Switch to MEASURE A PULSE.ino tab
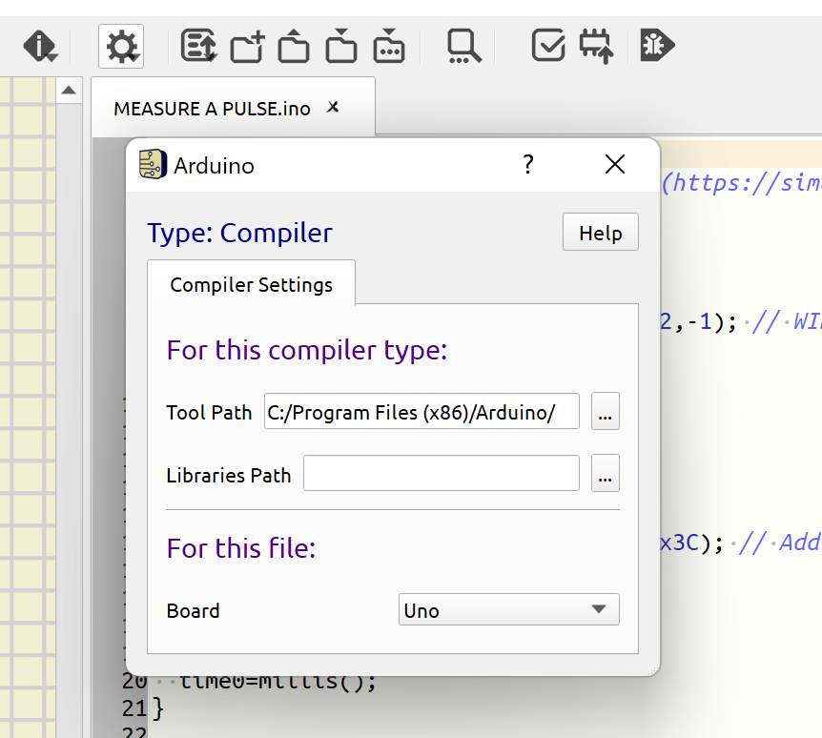 coord(212,109)
